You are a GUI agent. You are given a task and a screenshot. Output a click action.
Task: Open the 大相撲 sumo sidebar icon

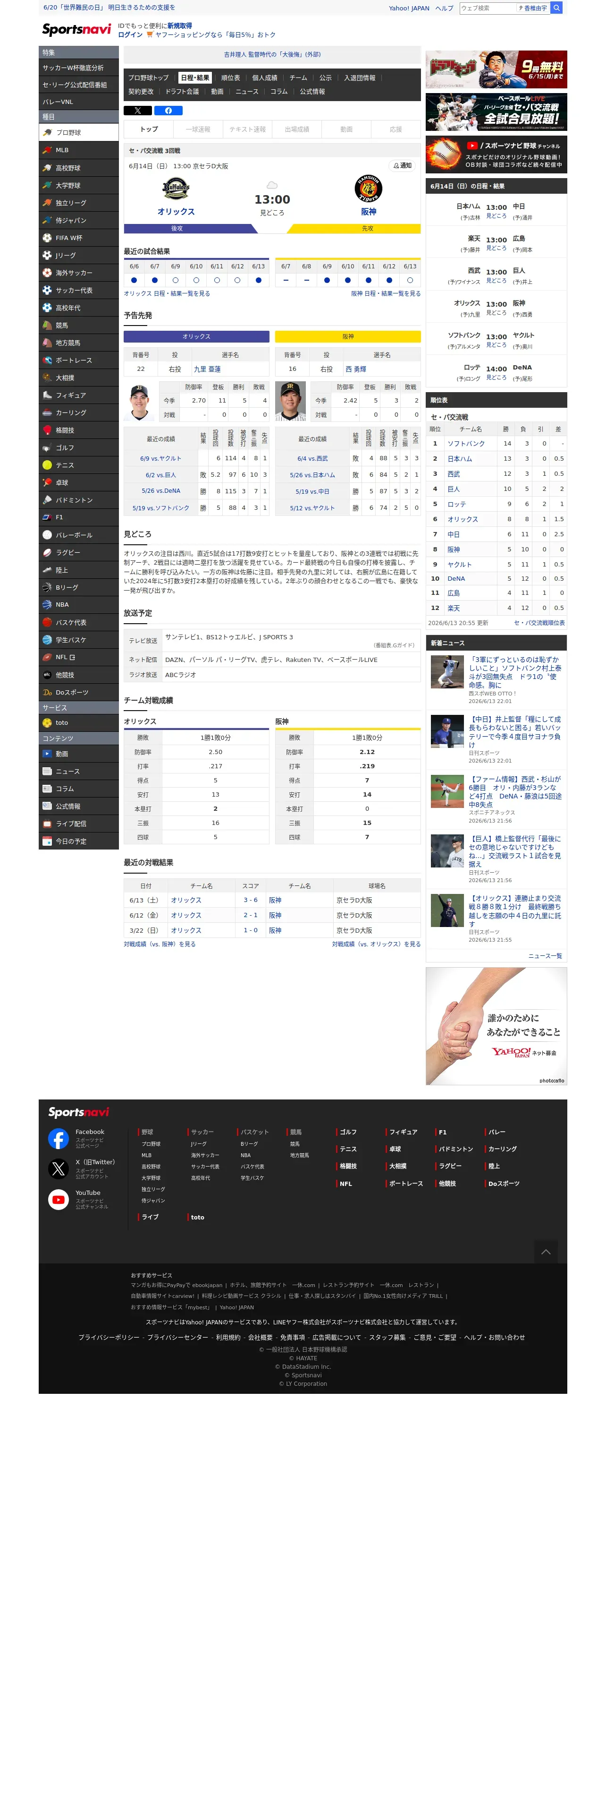coord(47,378)
